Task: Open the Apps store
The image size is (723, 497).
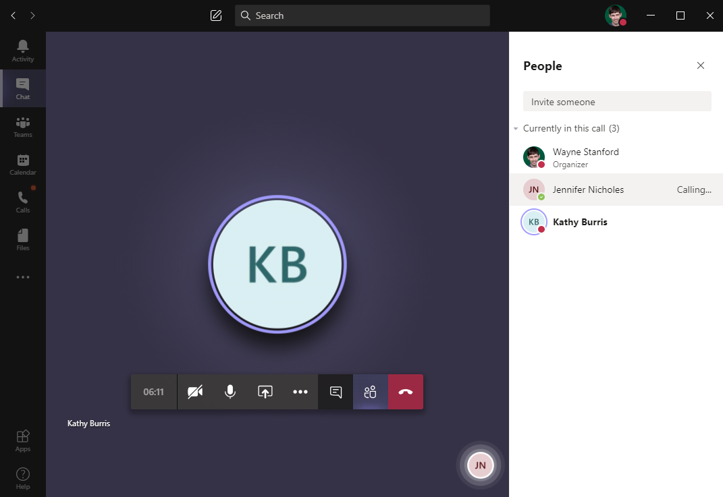Action: click(23, 440)
